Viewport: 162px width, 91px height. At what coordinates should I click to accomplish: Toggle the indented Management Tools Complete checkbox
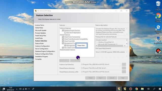click(65, 45)
